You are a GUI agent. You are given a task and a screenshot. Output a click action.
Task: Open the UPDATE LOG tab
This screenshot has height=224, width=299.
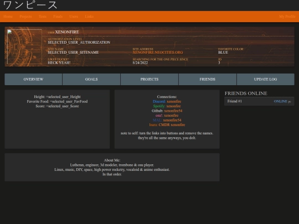(x=265, y=79)
